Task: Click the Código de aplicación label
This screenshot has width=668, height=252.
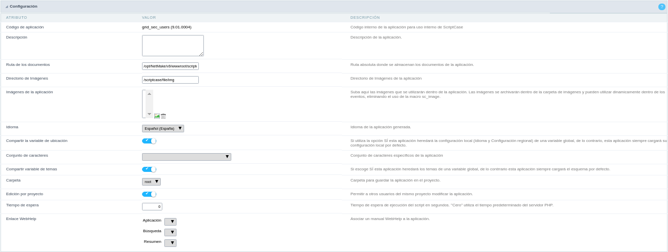Action: coord(25,27)
